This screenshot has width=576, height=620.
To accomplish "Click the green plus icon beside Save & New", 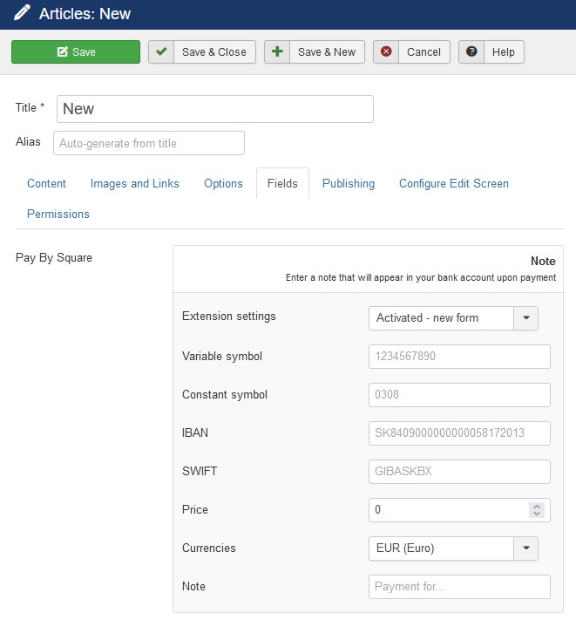I will pyautogui.click(x=277, y=51).
